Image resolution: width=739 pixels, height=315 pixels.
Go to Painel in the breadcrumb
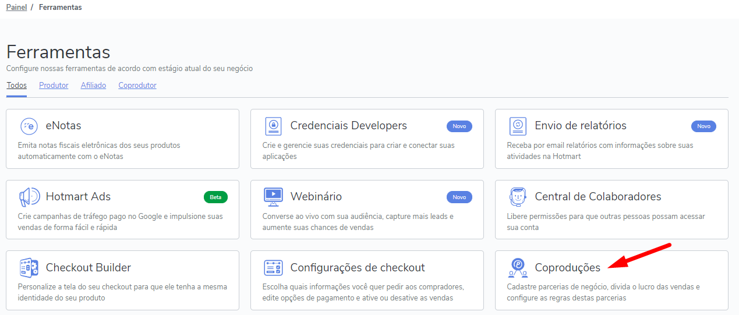(x=16, y=8)
